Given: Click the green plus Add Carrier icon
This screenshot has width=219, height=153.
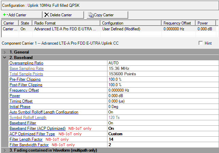Looking at the screenshot, I should point(4,15).
